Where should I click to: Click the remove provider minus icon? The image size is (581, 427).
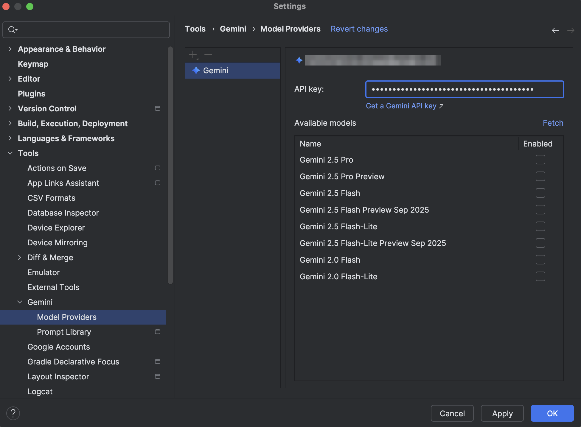tap(208, 54)
